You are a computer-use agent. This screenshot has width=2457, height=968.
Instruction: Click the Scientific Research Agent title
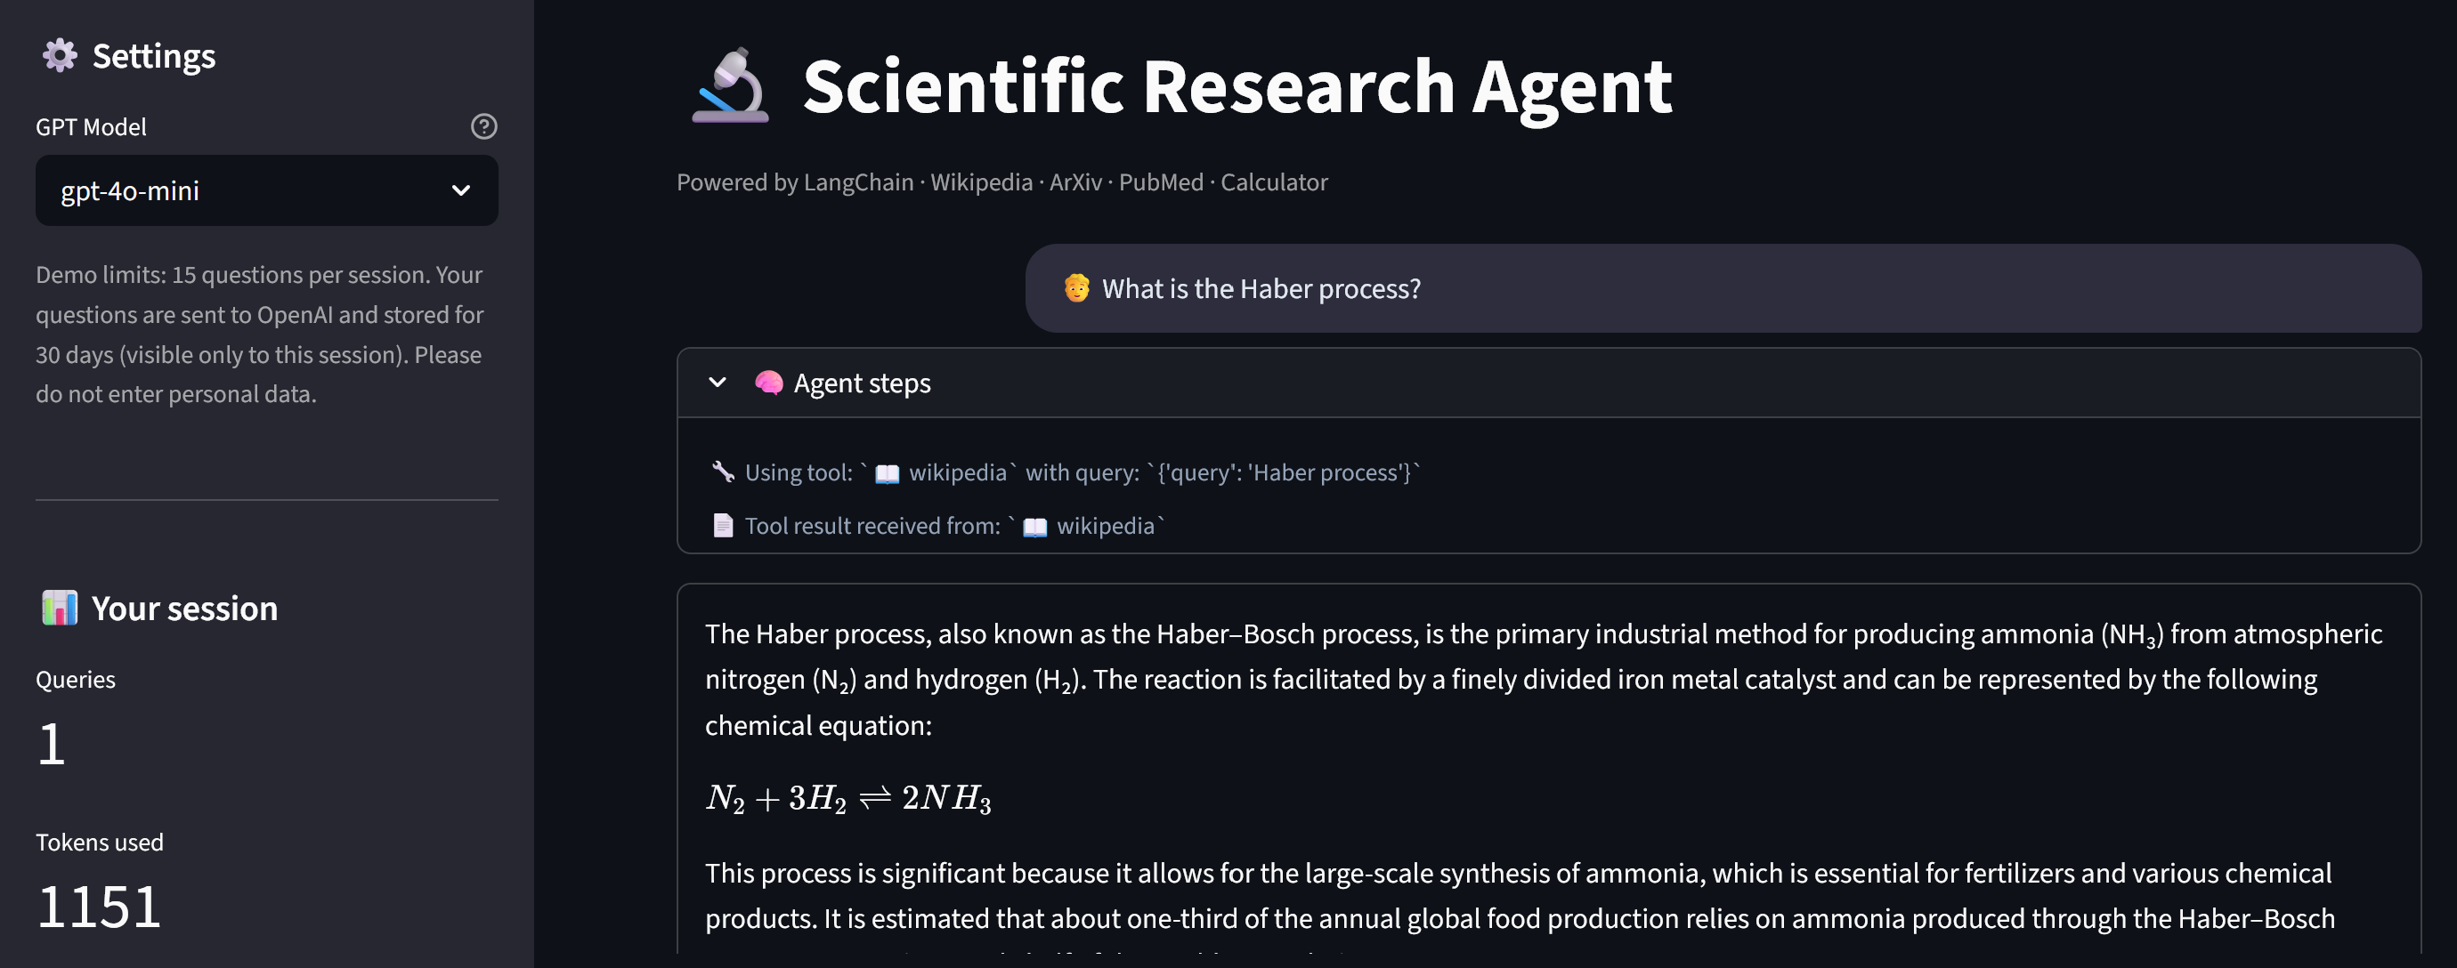[1237, 85]
